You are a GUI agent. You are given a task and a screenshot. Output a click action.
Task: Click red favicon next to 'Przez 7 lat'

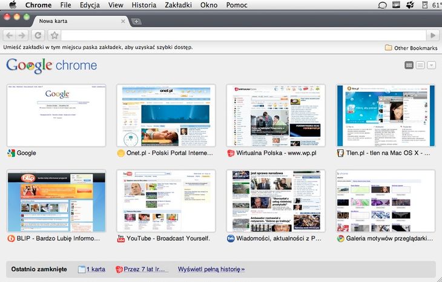119,269
